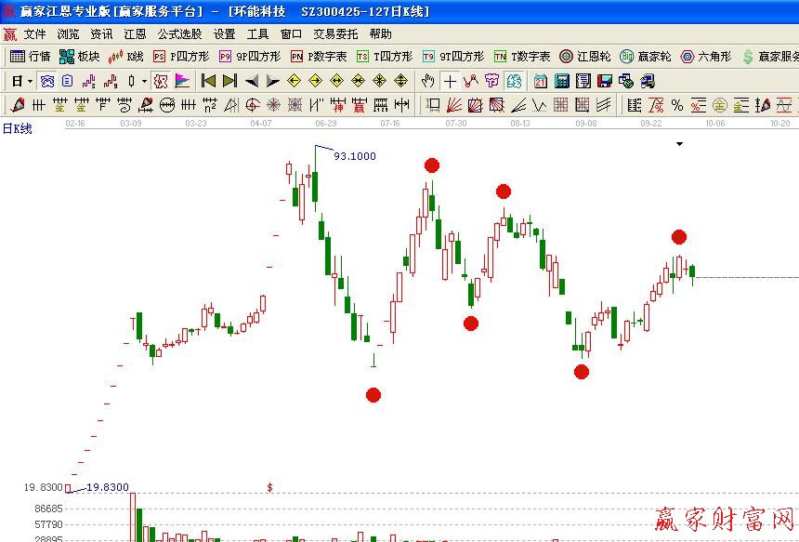Jump to last bar with skip-end arrow
The height and width of the screenshot is (542, 799).
(229, 81)
